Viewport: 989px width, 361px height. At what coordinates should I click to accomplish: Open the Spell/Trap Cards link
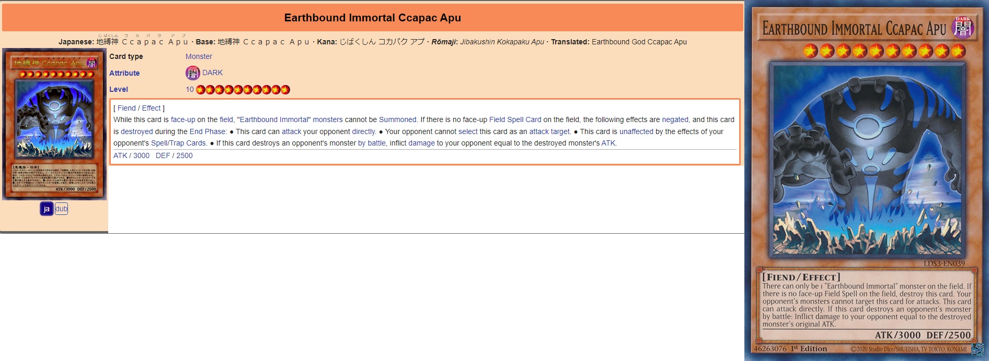click(178, 143)
